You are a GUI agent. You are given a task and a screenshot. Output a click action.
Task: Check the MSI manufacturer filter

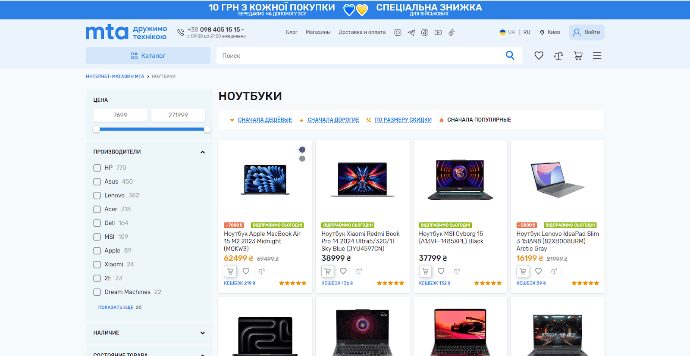pos(97,237)
